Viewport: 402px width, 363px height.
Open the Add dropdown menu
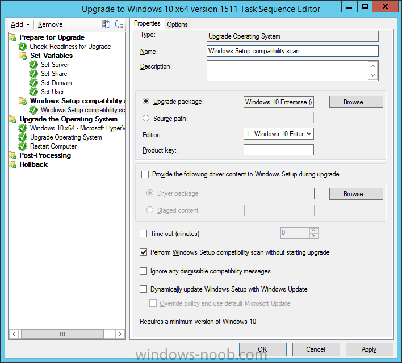[x=20, y=24]
